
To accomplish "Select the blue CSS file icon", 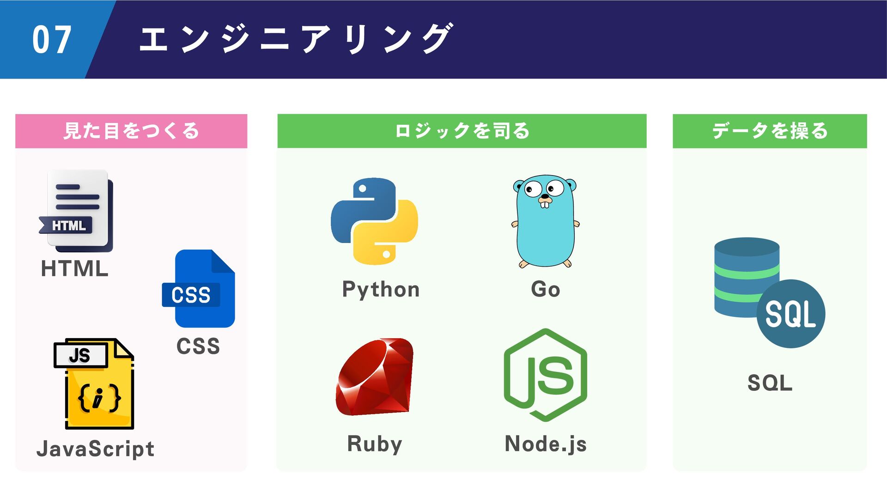I will coord(198,288).
